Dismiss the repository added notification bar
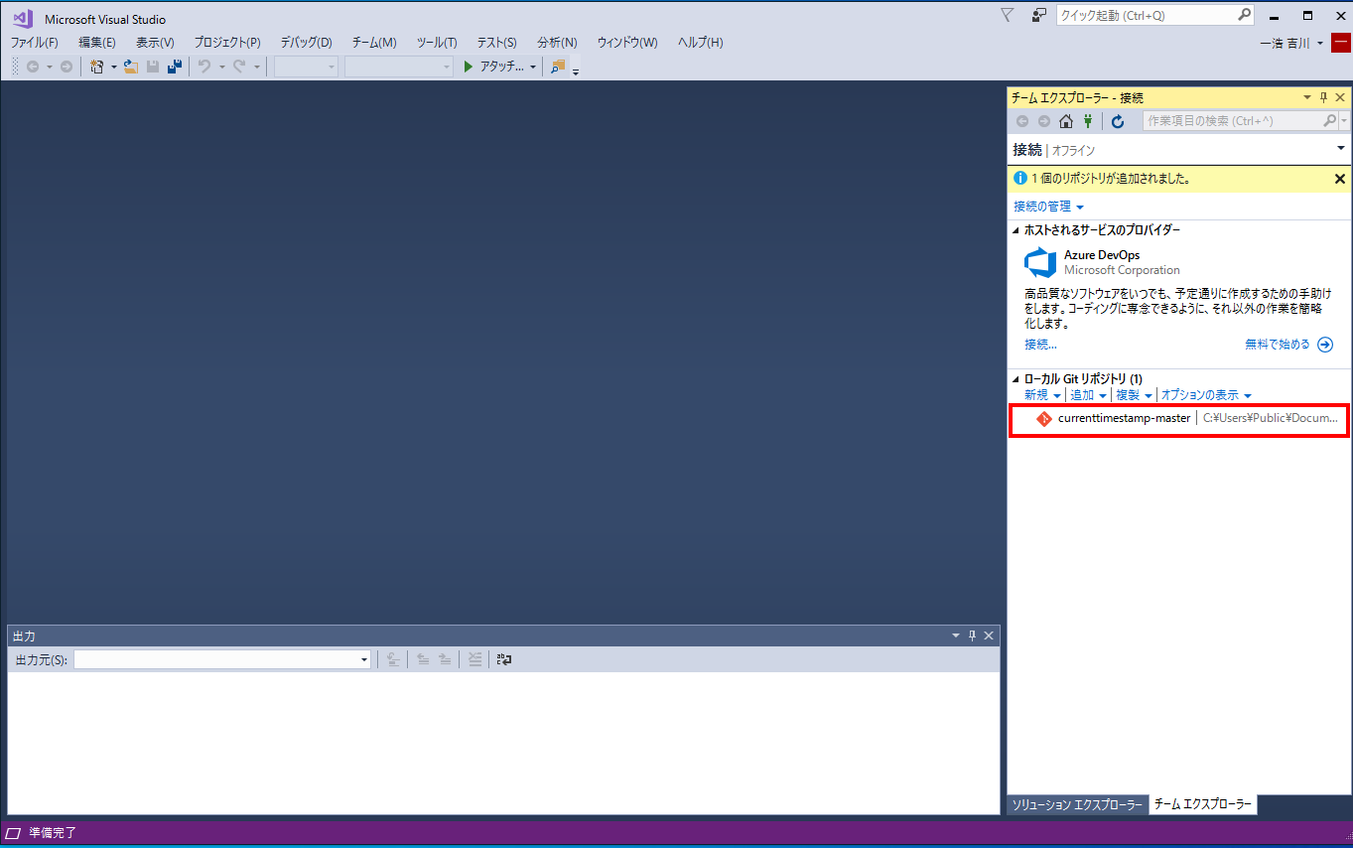 point(1339,179)
